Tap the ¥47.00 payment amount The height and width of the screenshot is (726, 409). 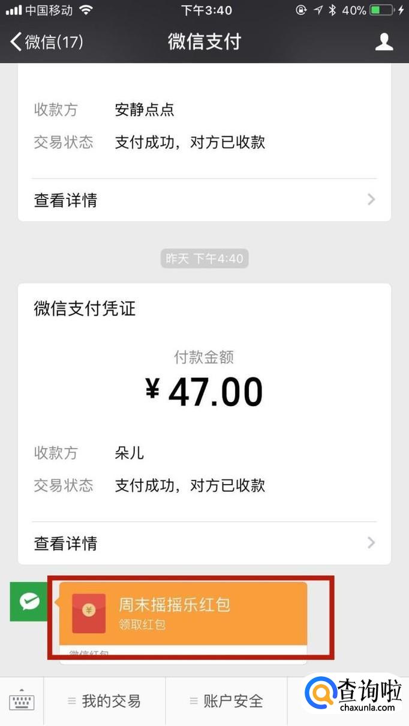coord(204,392)
